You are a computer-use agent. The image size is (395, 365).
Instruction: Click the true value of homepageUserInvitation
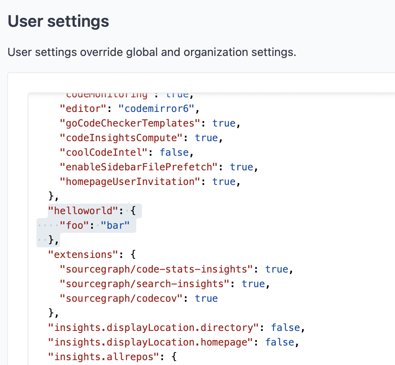[x=224, y=182]
